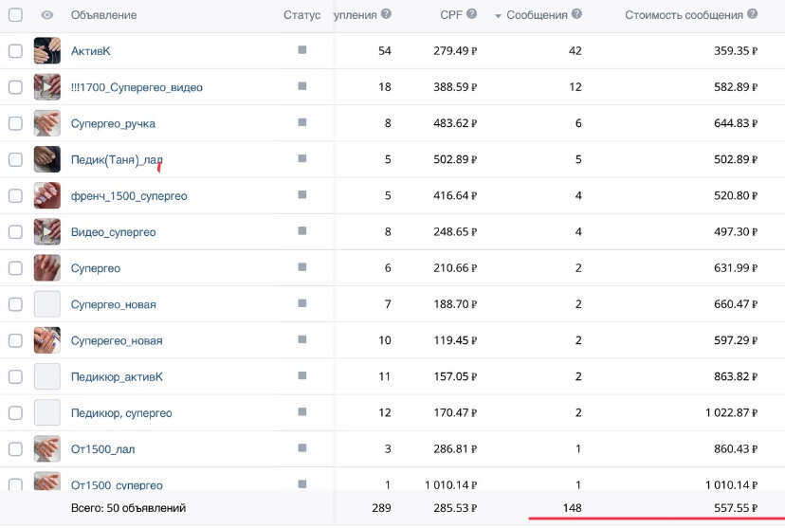Toggle status square of Супергео_ручка

tap(301, 122)
